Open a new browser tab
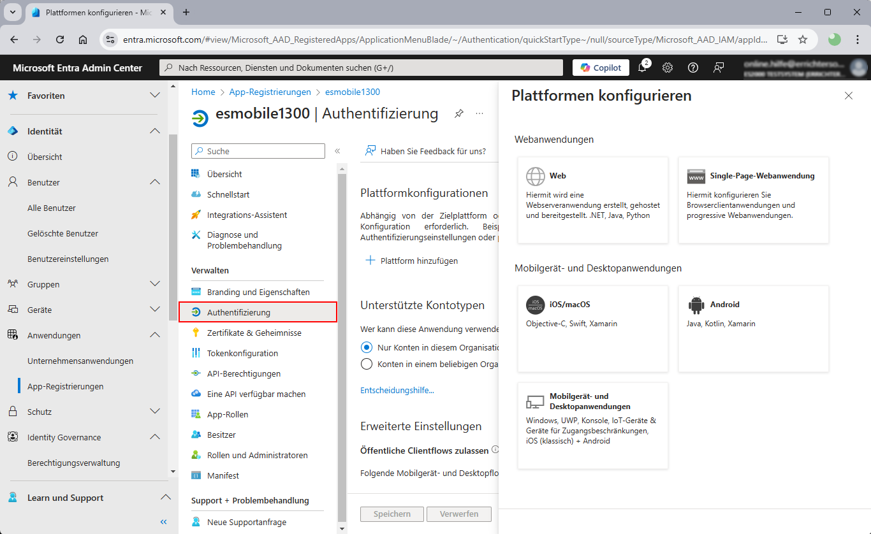The height and width of the screenshot is (534, 871). click(186, 12)
